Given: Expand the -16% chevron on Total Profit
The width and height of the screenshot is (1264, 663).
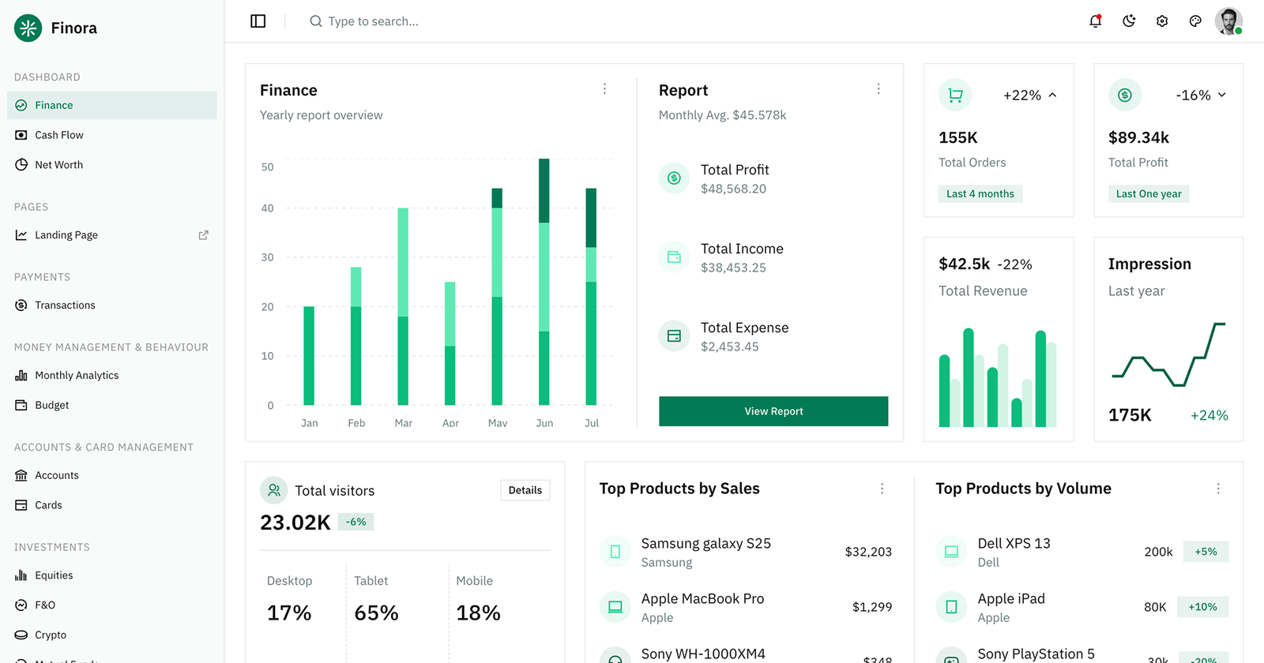Looking at the screenshot, I should pos(1222,95).
